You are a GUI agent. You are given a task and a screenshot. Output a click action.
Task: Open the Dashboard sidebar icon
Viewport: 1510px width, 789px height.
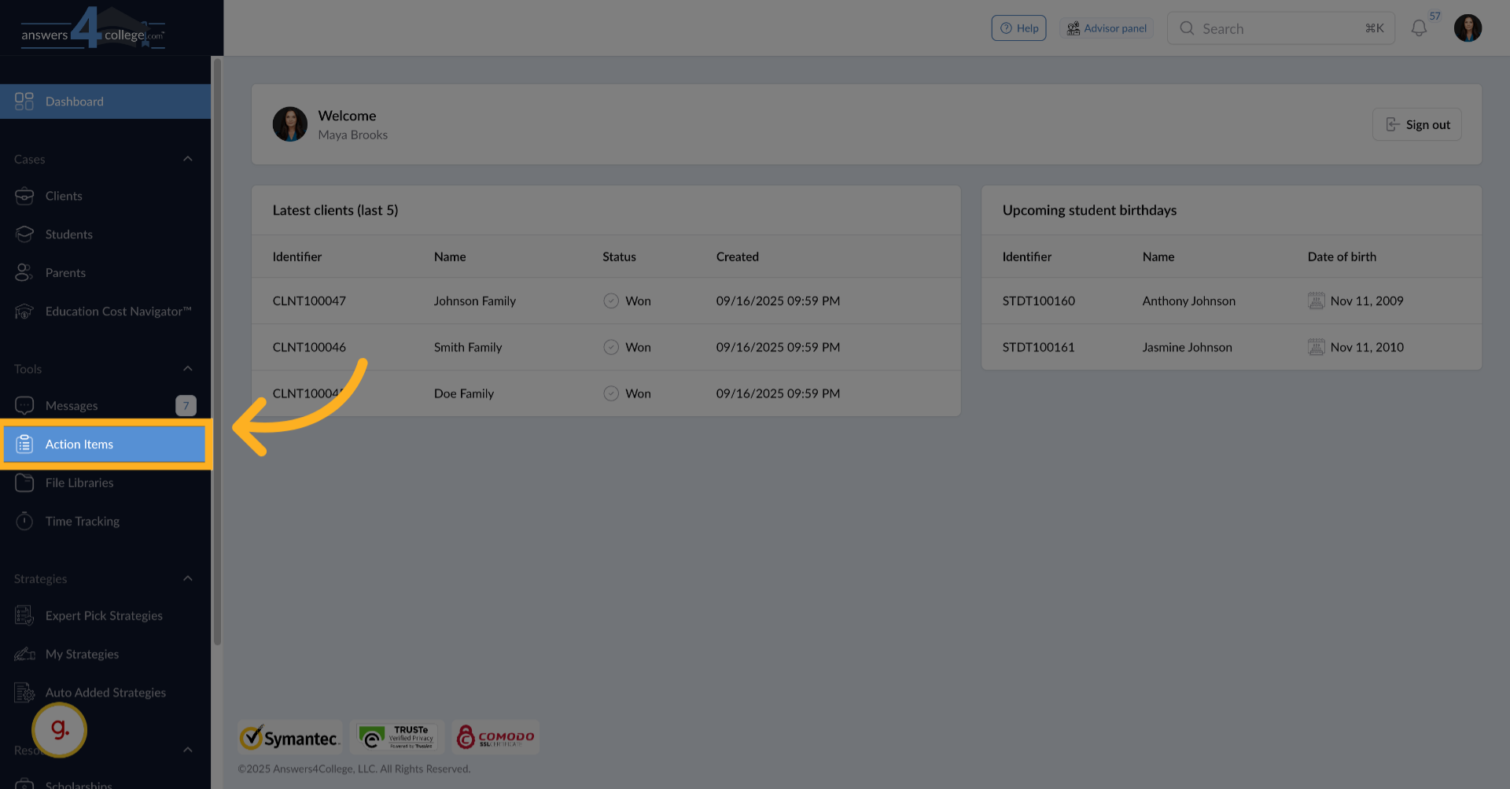[x=23, y=101]
